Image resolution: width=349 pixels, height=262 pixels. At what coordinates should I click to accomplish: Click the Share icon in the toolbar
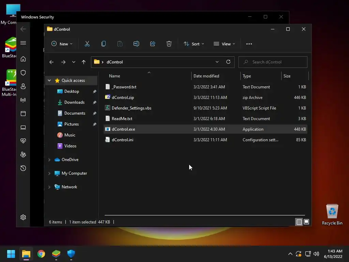coord(153,44)
